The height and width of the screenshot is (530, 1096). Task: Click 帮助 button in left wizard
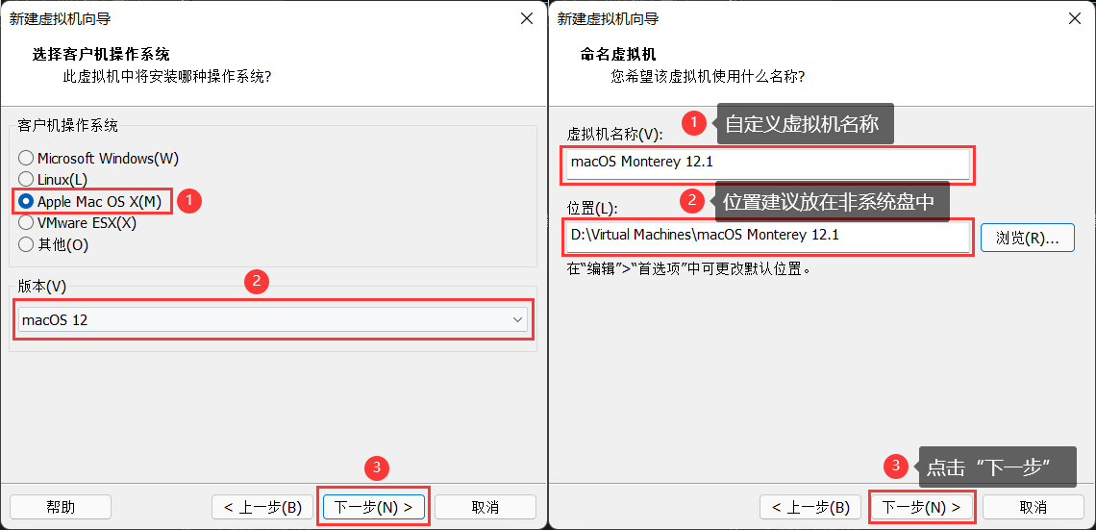tap(61, 507)
